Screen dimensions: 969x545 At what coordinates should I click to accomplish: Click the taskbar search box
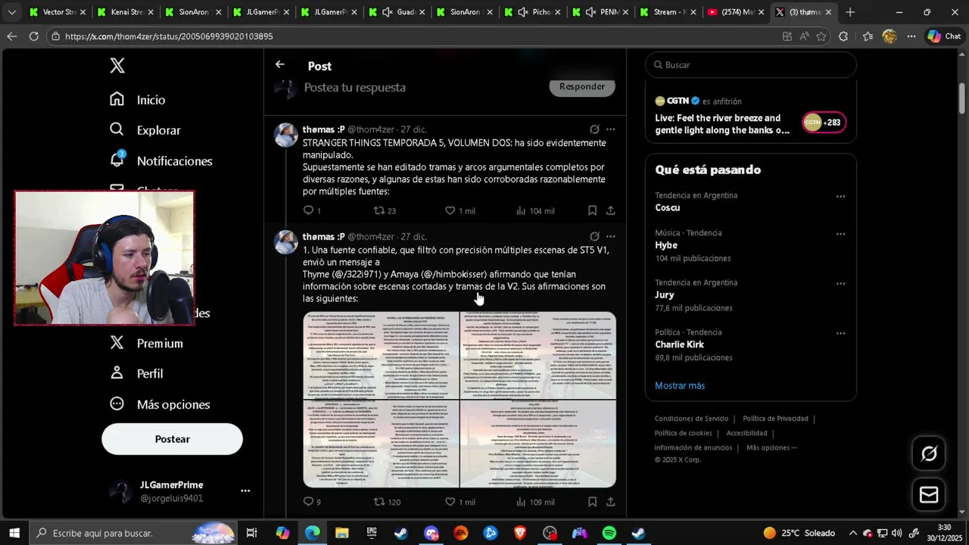tap(135, 533)
